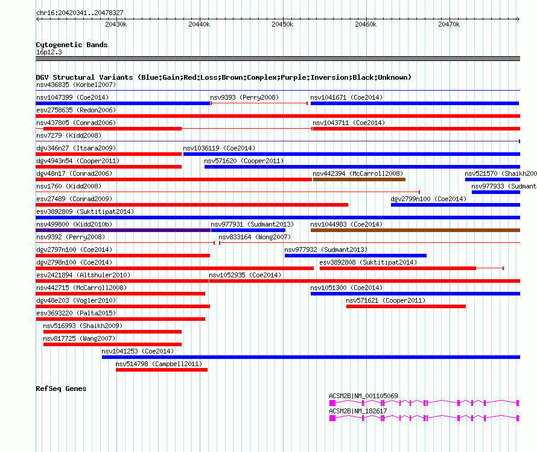This screenshot has height=452, width=537.
Task: Click dgv2799n100 (Coe2014) label
Action: (428, 199)
